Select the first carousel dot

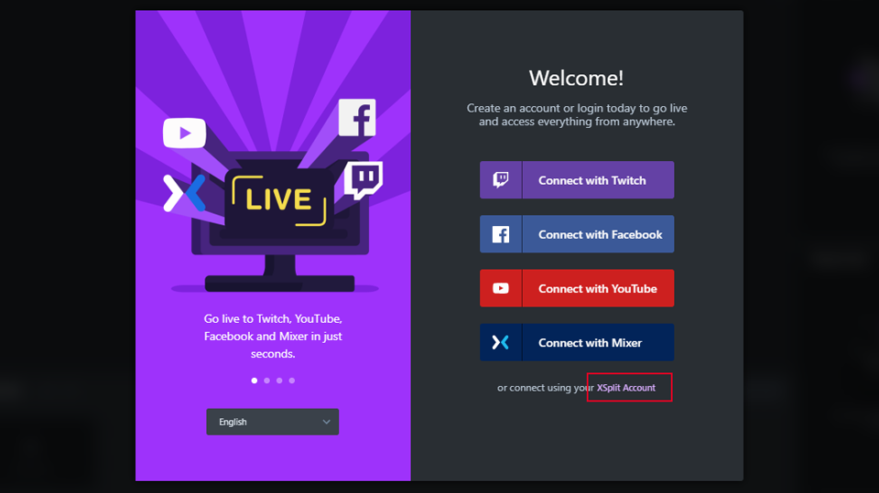[255, 380]
